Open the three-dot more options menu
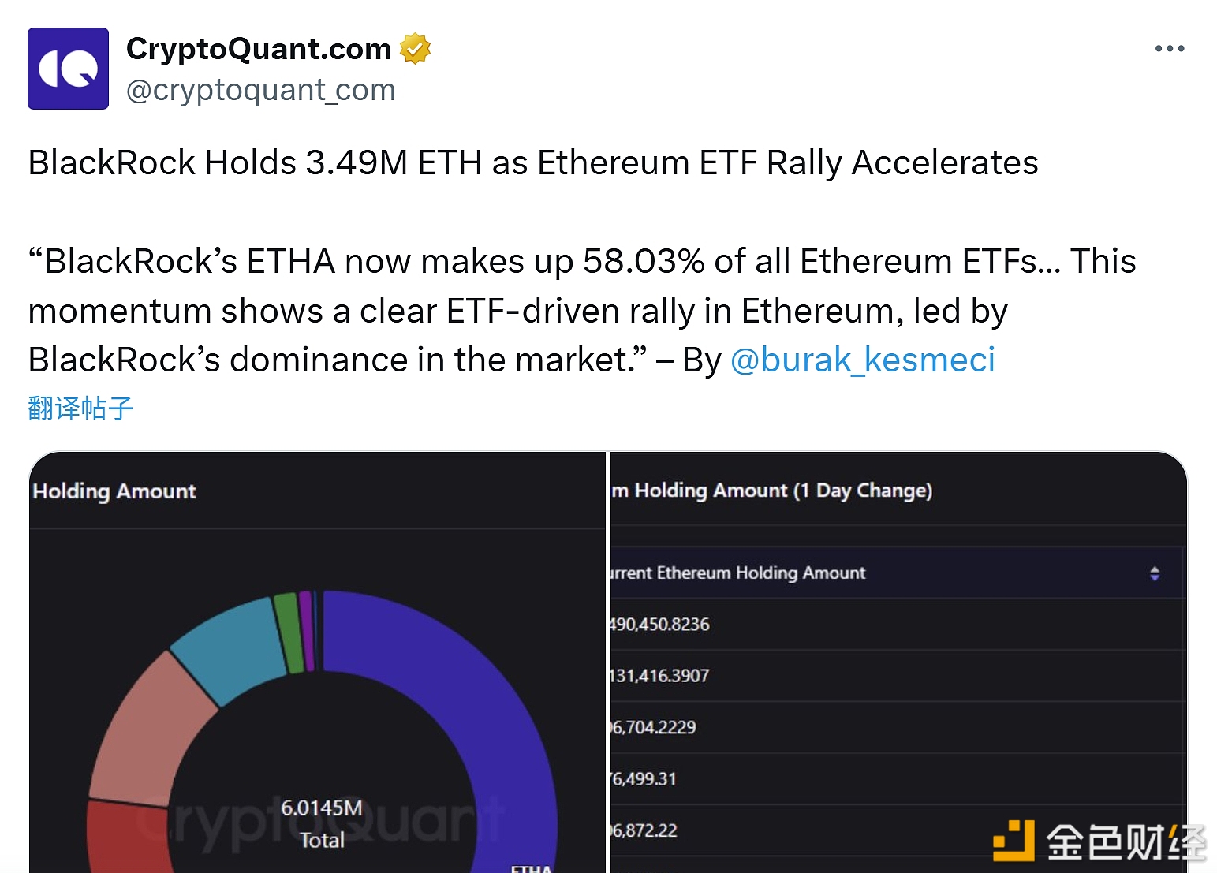This screenshot has height=873, width=1217. tap(1169, 49)
